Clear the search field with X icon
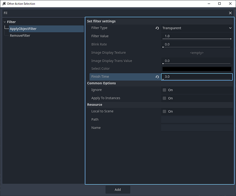Image resolution: width=236 pixels, height=196 pixels. click(x=231, y=13)
